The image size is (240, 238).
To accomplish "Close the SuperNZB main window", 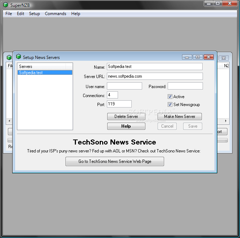I will point(230,3).
